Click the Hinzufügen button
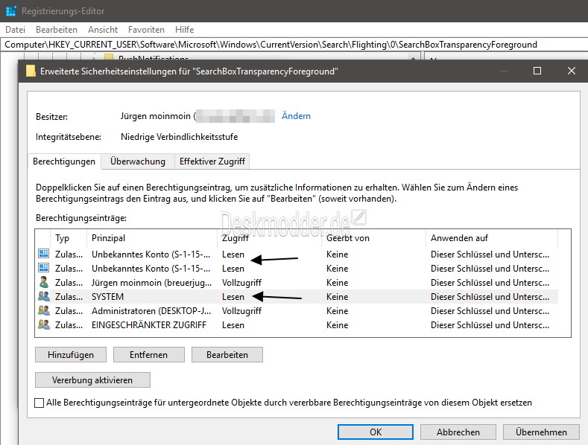This screenshot has width=588, height=445. [x=71, y=355]
